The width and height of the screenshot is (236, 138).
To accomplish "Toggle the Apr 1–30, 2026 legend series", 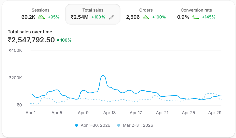I will [92, 125].
